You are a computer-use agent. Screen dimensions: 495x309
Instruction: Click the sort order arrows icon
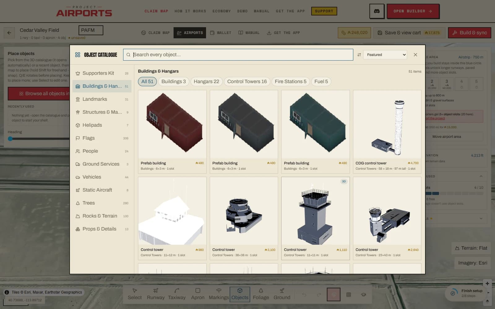click(x=359, y=55)
